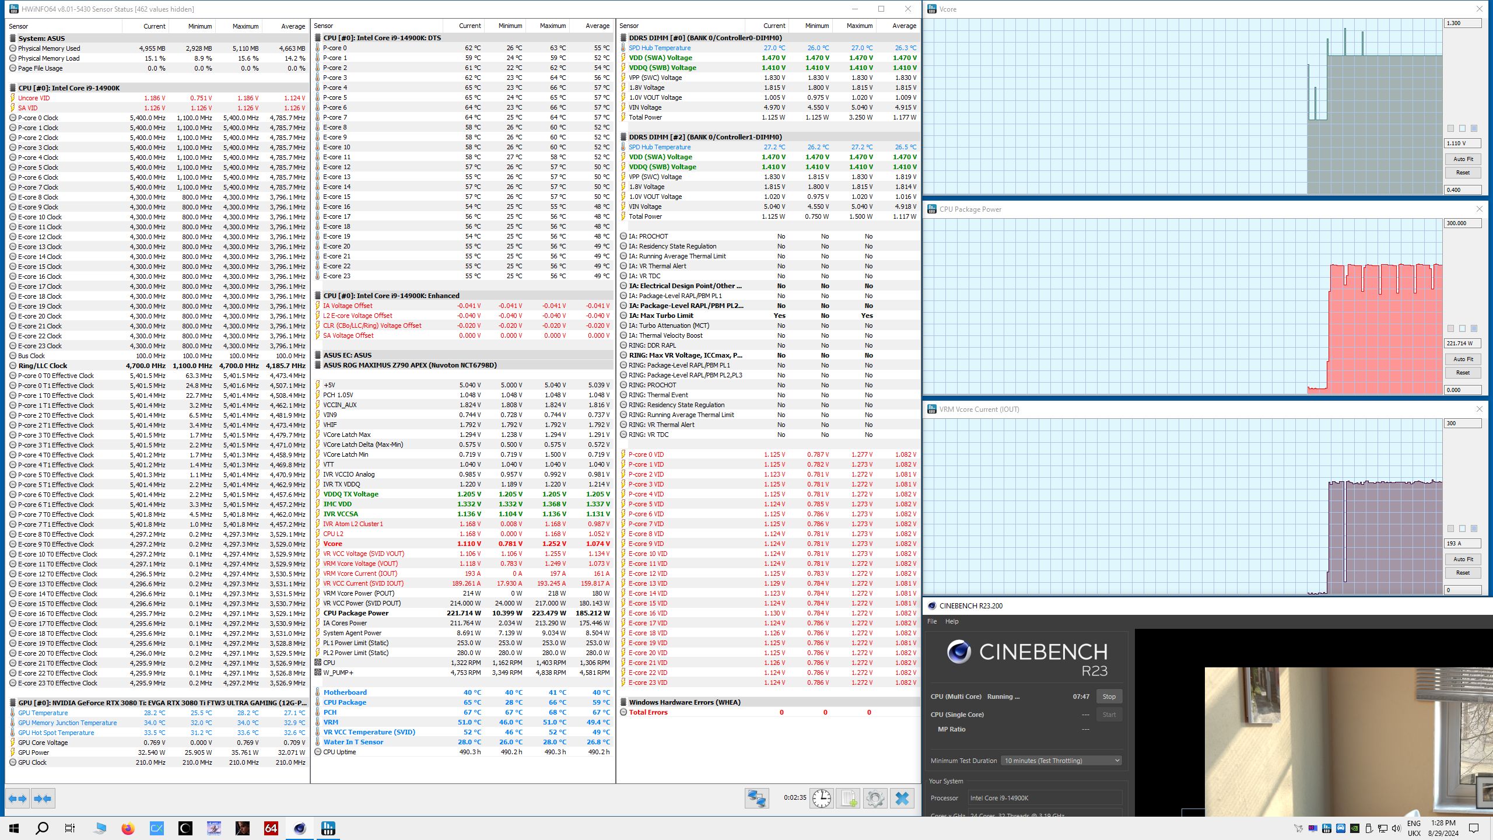Click the blue X close-sensors button in HWiNFO
The image size is (1493, 840).
902,798
